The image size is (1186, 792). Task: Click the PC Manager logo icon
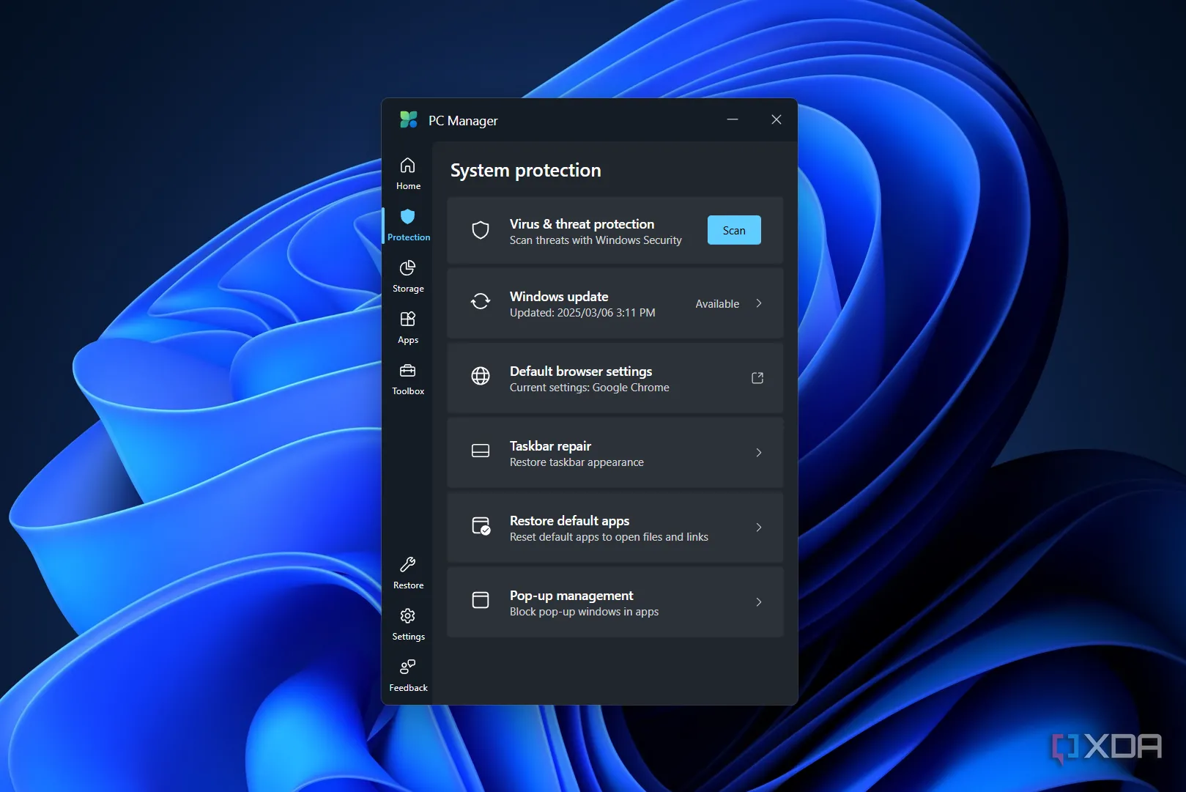click(409, 119)
